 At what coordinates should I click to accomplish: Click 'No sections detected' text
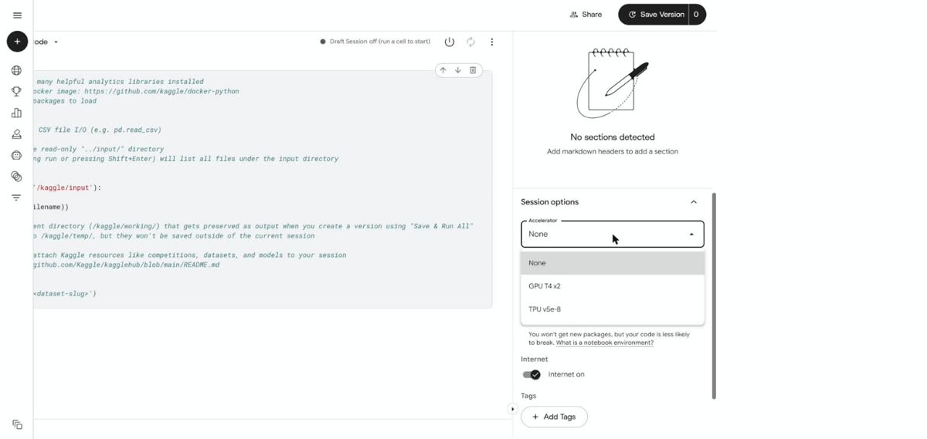coord(613,137)
